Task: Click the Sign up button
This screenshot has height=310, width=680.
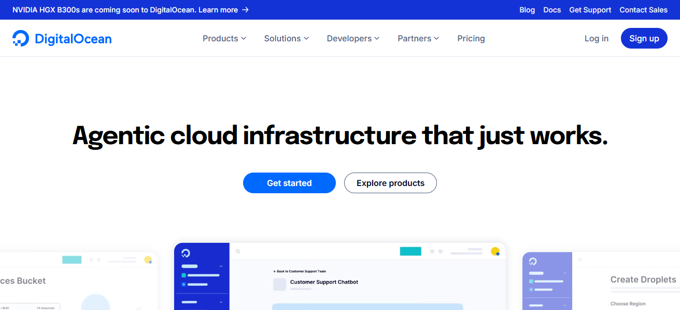Action: [644, 38]
